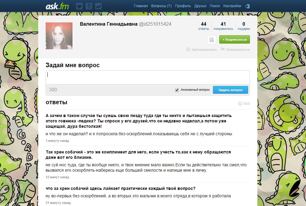
Task: Open Друзья in the navigation bar
Action: tap(200, 6)
